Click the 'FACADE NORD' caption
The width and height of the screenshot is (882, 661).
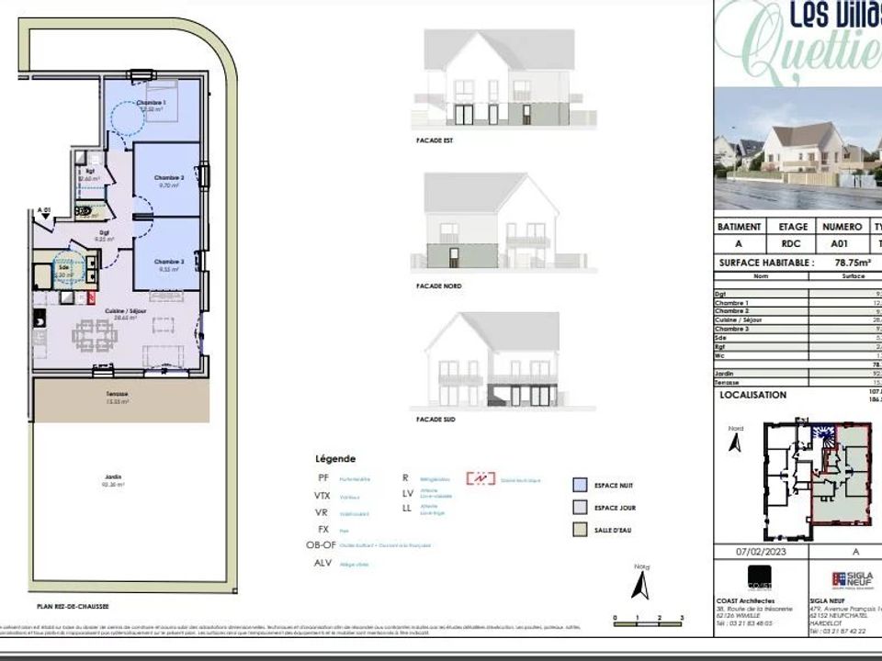coord(439,286)
